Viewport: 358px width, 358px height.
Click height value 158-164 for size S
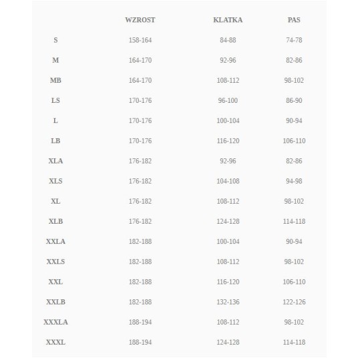pos(140,40)
